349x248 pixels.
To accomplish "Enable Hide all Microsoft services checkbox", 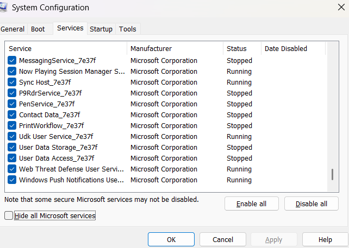I will pyautogui.click(x=8, y=216).
